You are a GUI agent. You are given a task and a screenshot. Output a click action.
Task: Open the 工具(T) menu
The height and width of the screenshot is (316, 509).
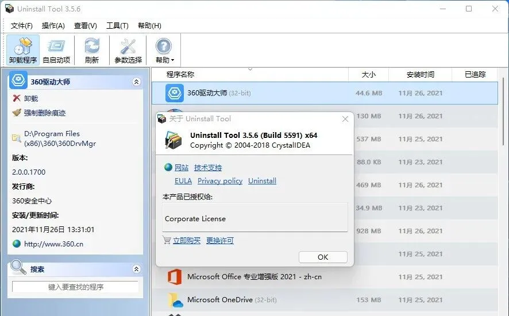(118, 26)
